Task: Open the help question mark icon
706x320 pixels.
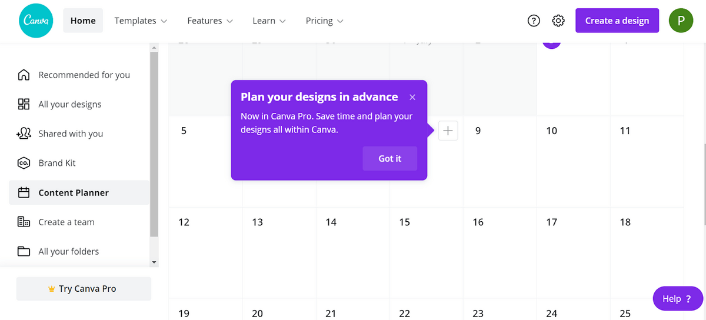Action: (534, 21)
